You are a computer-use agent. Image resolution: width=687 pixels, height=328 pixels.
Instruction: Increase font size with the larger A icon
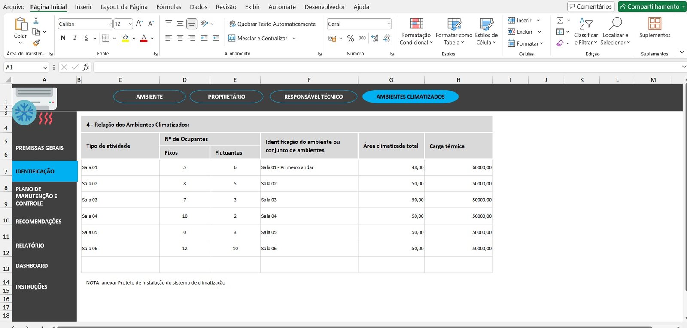click(139, 24)
